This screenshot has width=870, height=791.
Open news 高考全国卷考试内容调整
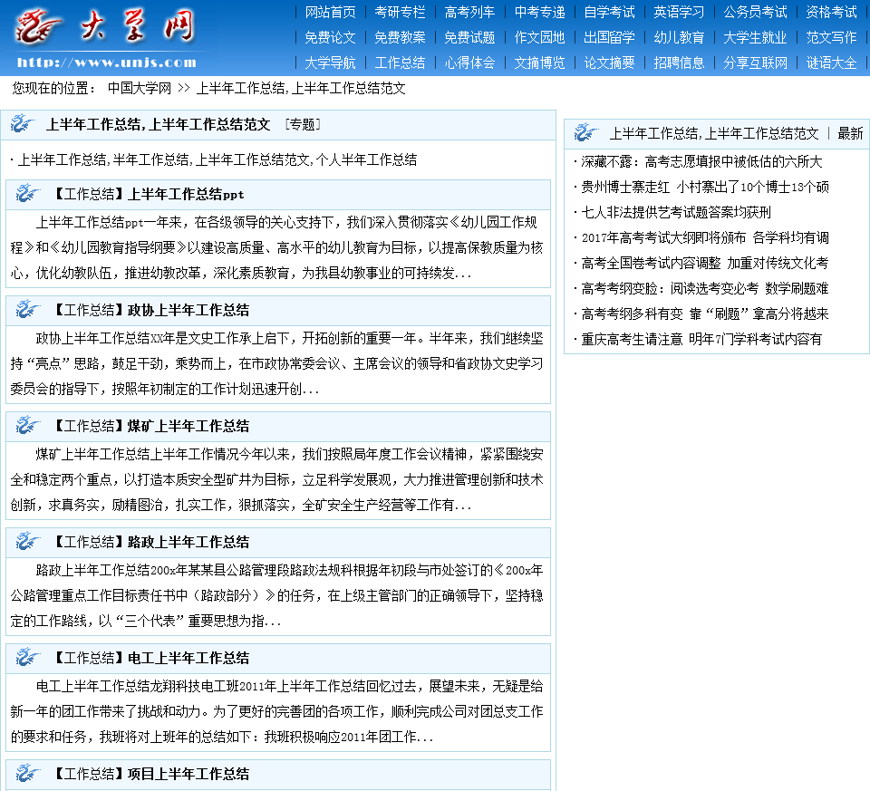pyautogui.click(x=705, y=263)
